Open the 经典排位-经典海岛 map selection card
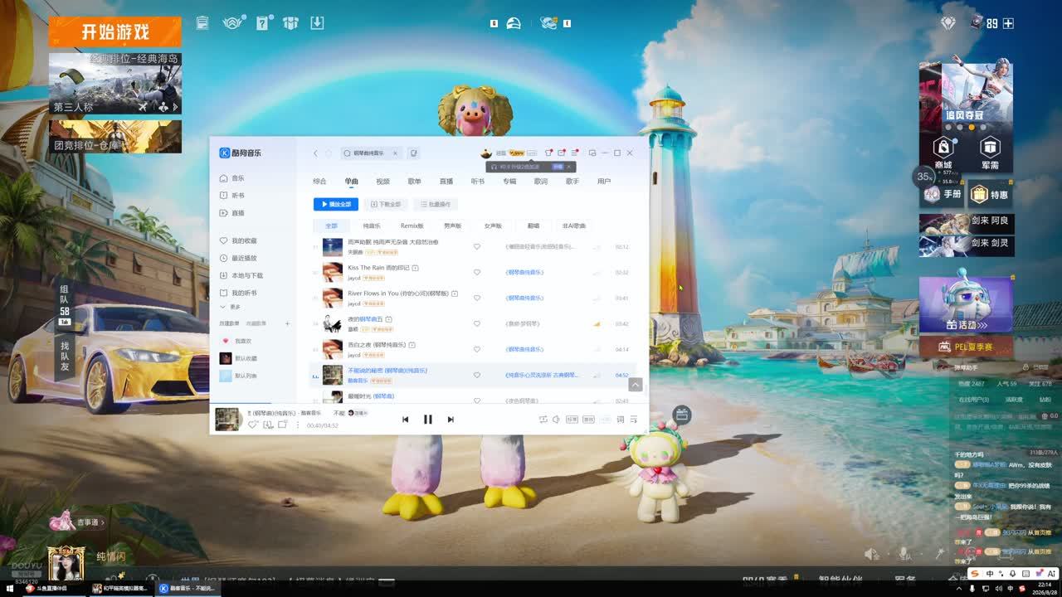This screenshot has width=1062, height=597. tap(114, 84)
